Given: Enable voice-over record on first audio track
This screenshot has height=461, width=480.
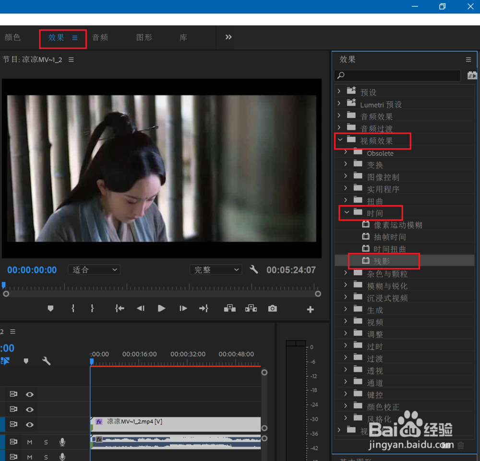Looking at the screenshot, I should click(x=62, y=442).
